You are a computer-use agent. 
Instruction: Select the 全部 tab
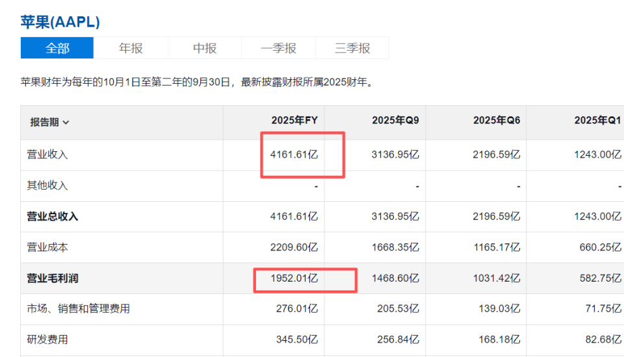(57, 48)
